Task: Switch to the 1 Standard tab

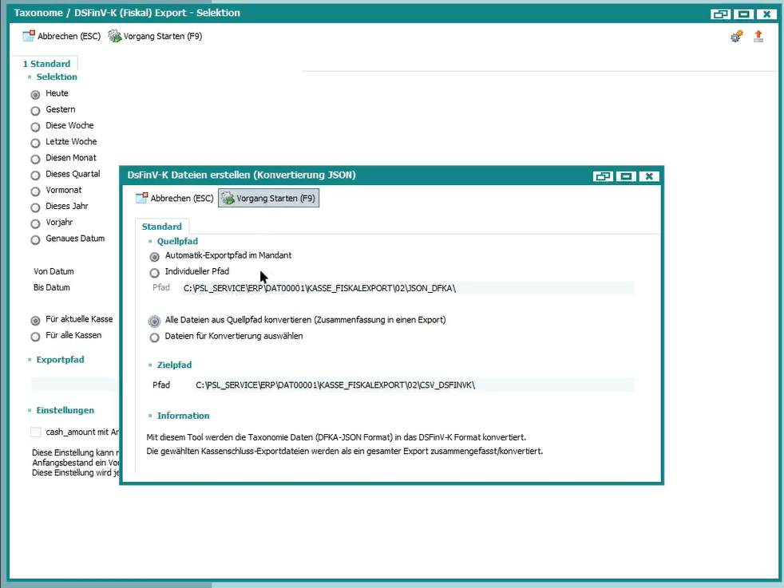Action: 46,64
